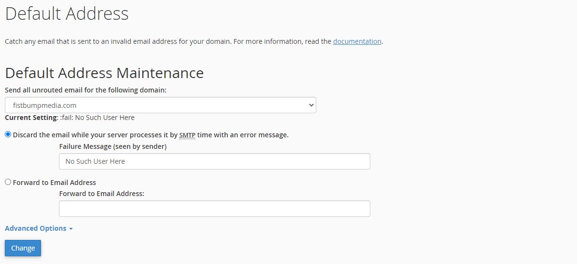Click the Failure Message input containing 'No Such User Here'
Viewport: 577px width, 264px height.
(x=214, y=161)
